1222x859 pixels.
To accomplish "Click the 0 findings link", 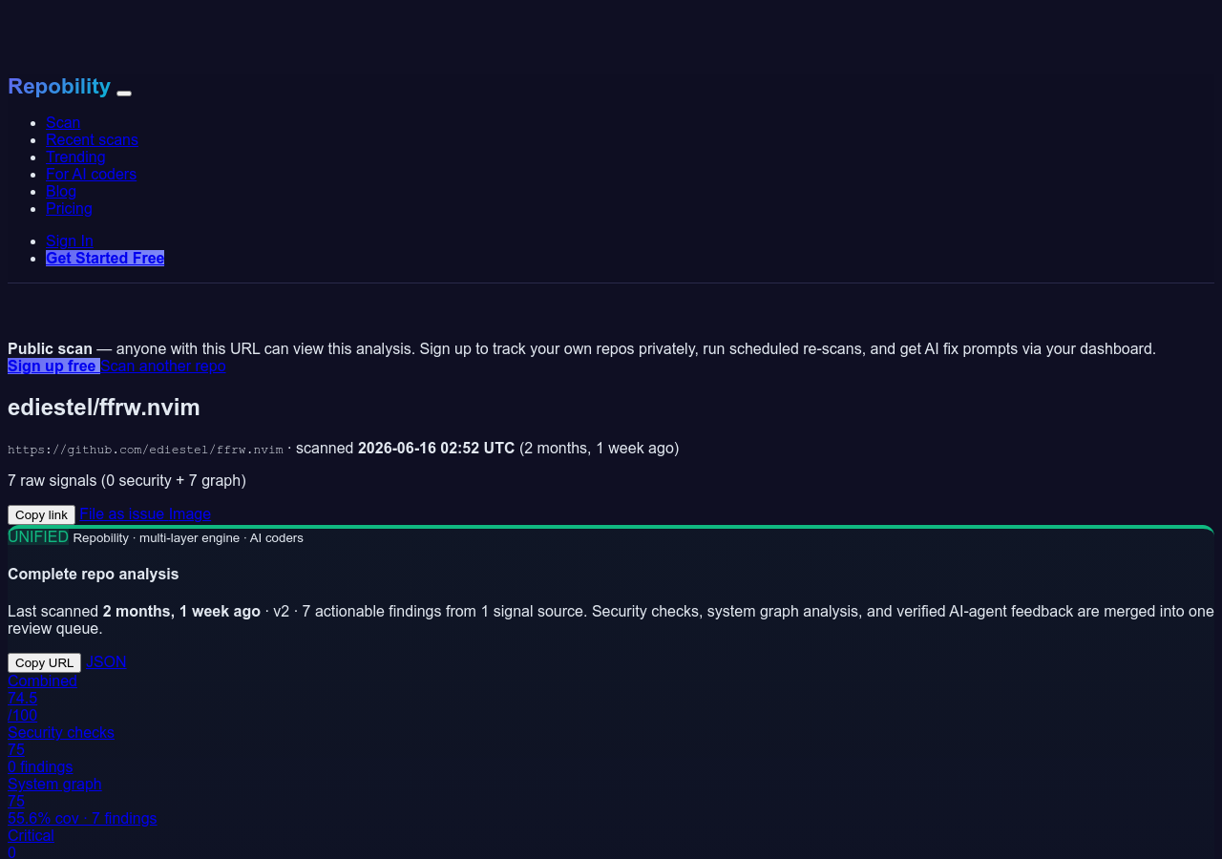I will [40, 766].
